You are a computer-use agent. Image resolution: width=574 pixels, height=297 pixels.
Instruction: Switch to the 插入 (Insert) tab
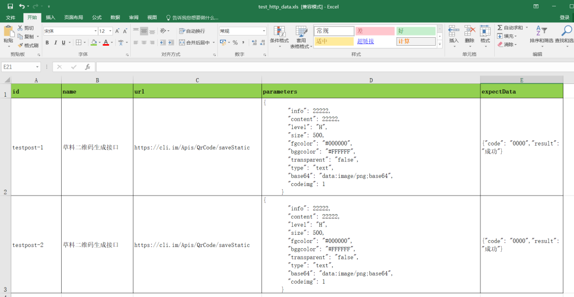coord(50,18)
